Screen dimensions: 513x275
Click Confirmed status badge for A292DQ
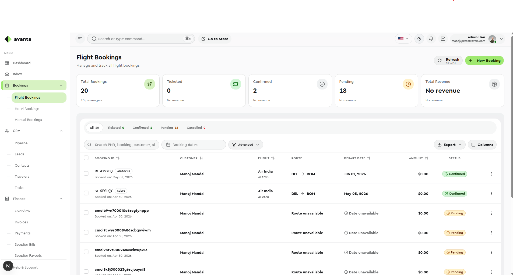point(455,174)
